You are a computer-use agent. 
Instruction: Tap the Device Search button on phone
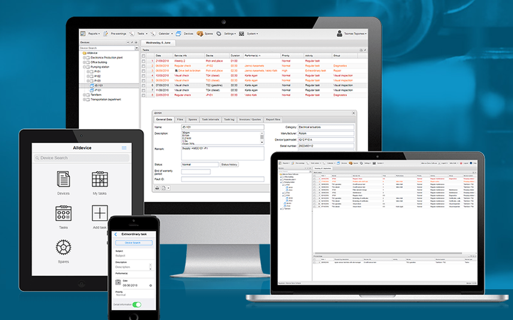click(134, 243)
